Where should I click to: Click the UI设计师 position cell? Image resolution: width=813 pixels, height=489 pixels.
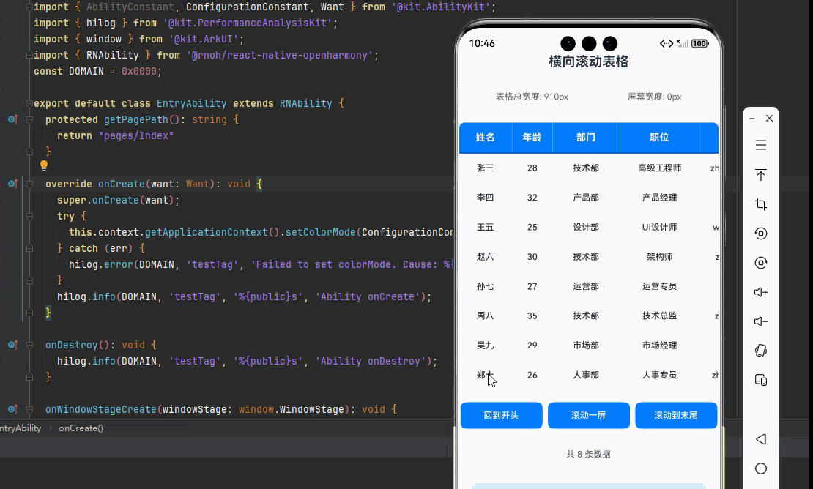(x=659, y=227)
